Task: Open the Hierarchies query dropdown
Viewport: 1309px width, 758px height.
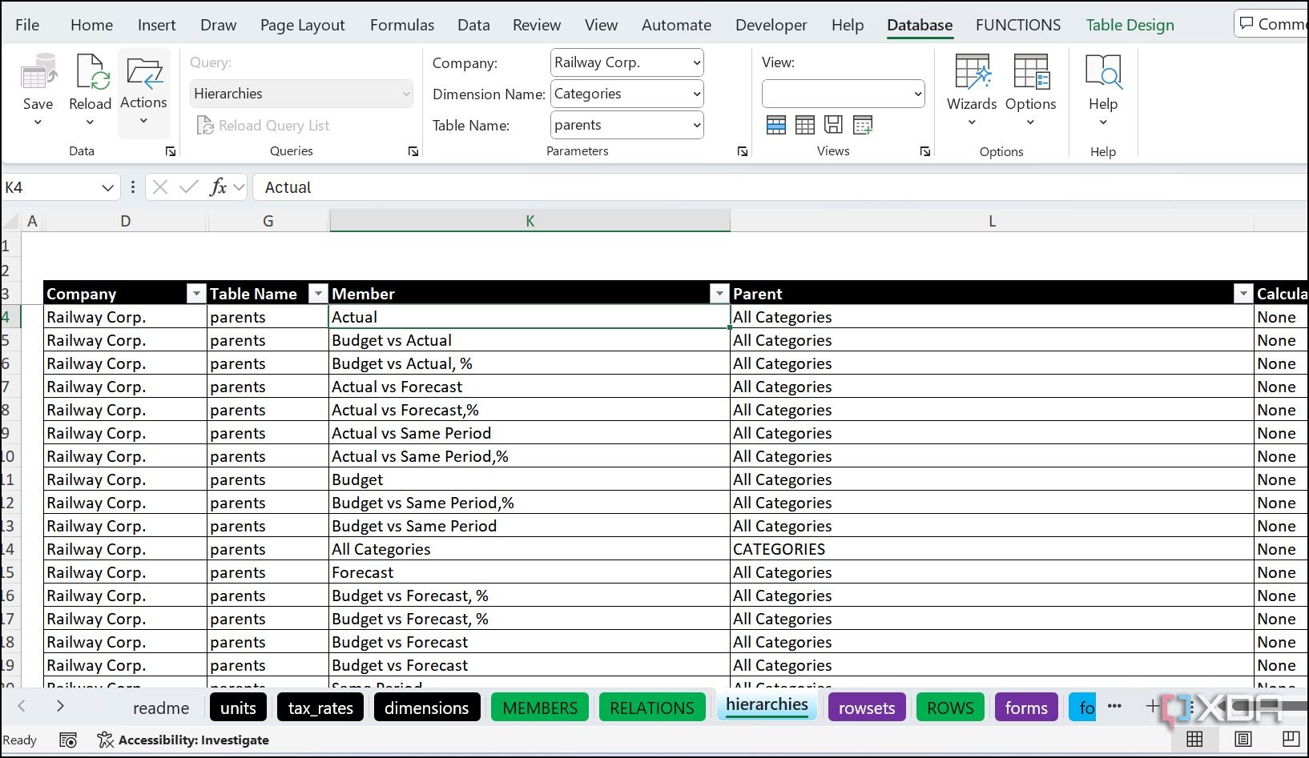Action: click(301, 94)
